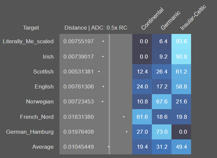This screenshot has height=158, width=217.
Task: Select the Literally_Me_scaled target row label
Action: tap(28, 41)
